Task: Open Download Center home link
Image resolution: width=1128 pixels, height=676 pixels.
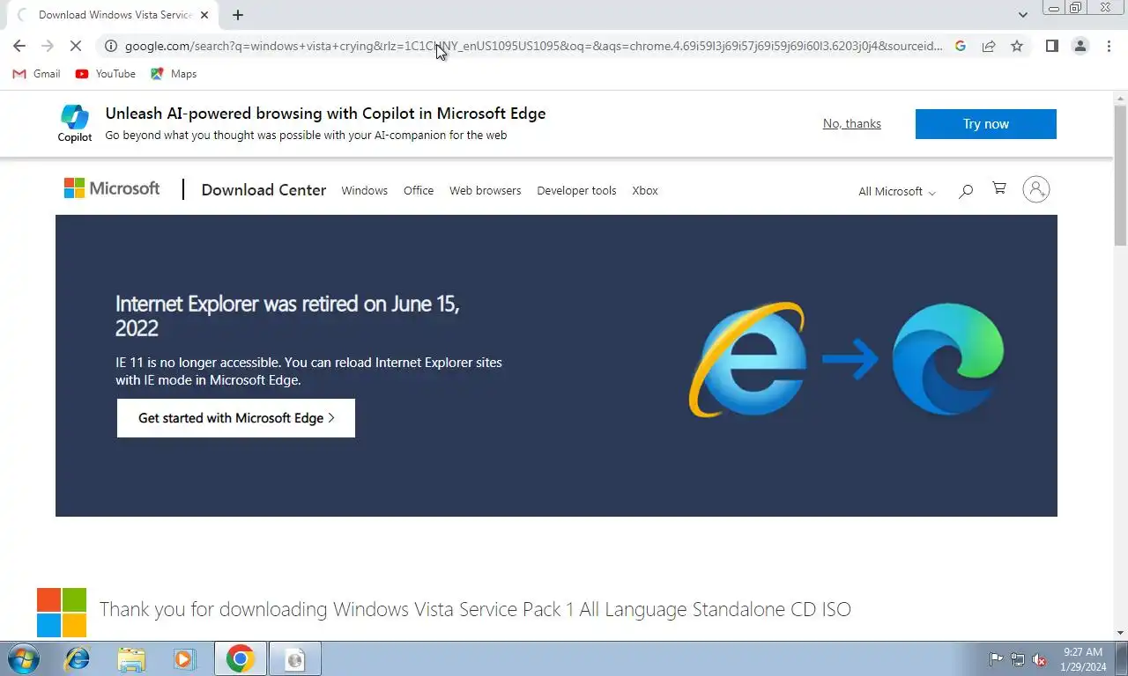Action: [x=263, y=190]
